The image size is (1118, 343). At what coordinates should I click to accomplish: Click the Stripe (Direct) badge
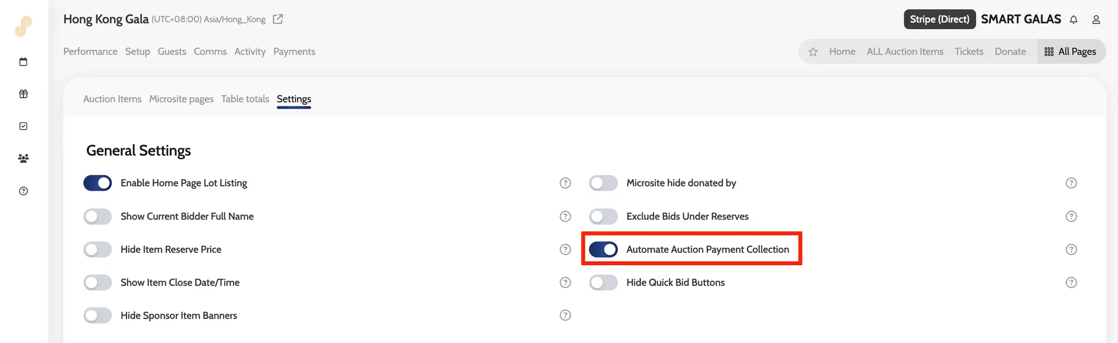click(939, 19)
